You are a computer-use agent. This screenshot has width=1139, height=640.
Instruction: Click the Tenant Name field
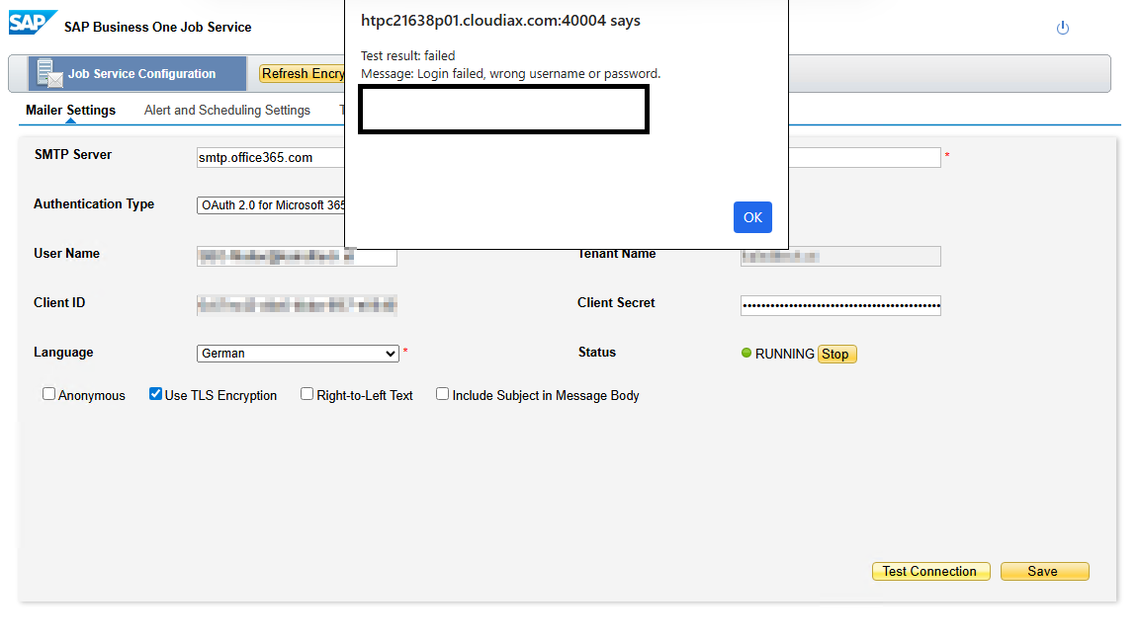point(840,256)
